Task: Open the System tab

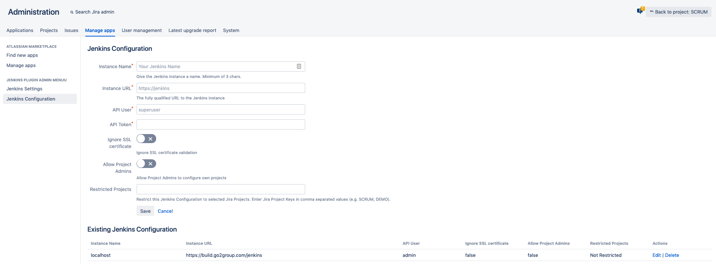Action: click(231, 31)
